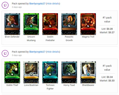Select the Parasitic Growth card
The height and width of the screenshot is (95, 119).
pyautogui.click(x=69, y=24)
